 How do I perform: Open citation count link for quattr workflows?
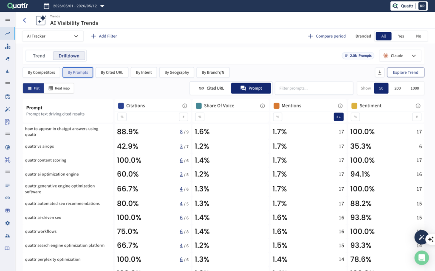[181, 232]
